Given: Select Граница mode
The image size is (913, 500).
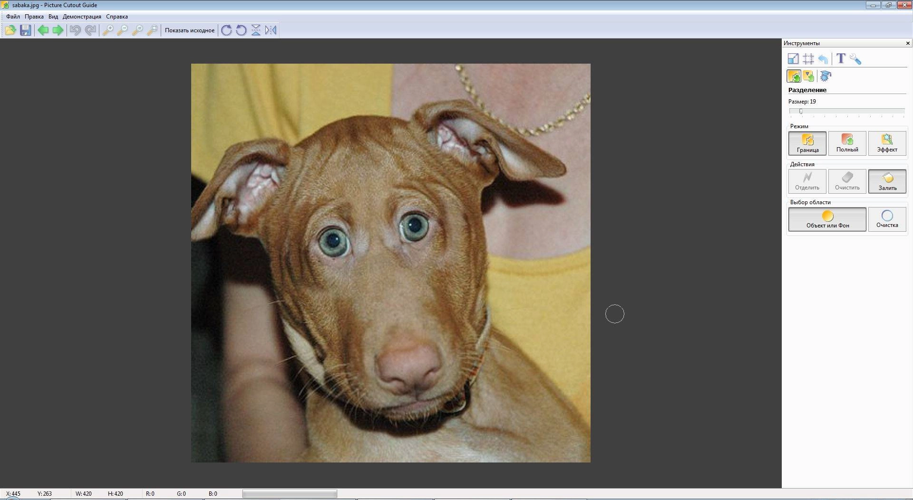Looking at the screenshot, I should (x=807, y=143).
